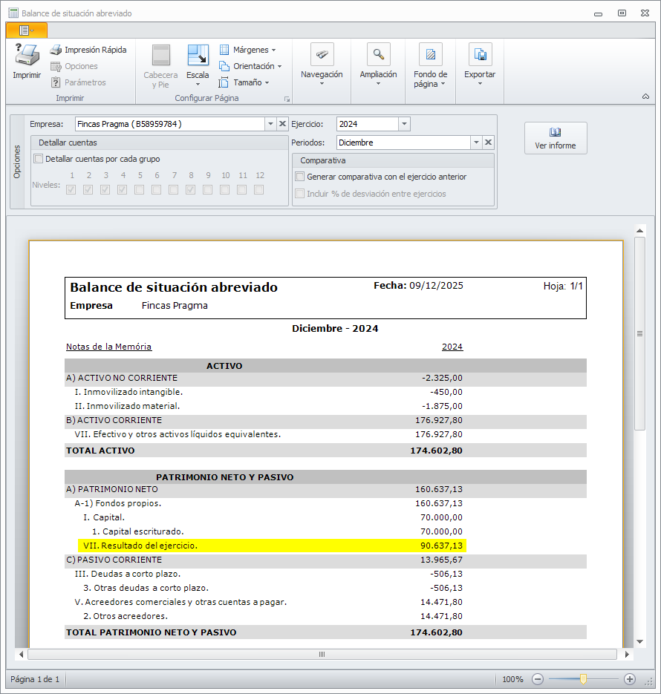661x694 pixels.
Task: Click the zoom slider handle
Action: pos(584,678)
